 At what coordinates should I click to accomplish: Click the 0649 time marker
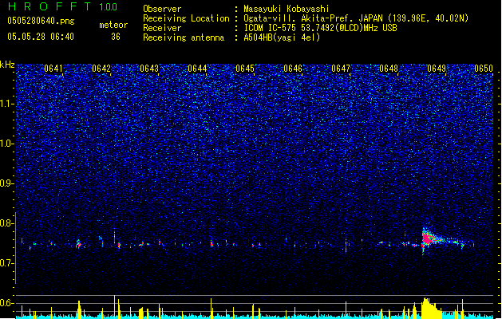(437, 69)
